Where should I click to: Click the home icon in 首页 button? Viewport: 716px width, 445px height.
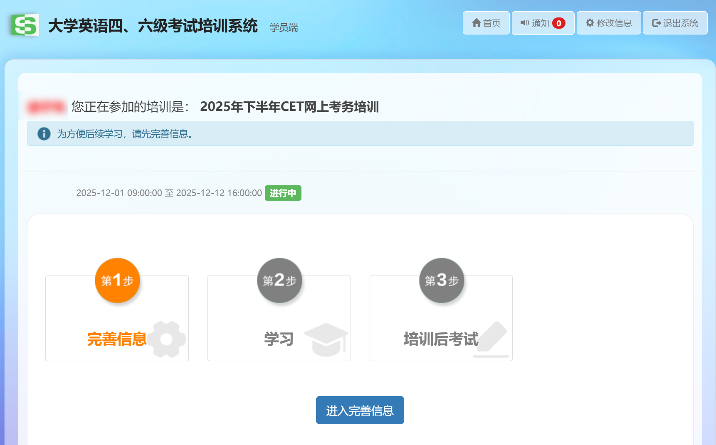tap(476, 23)
